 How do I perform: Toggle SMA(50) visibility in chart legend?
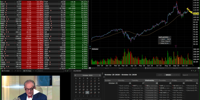(167, 43)
